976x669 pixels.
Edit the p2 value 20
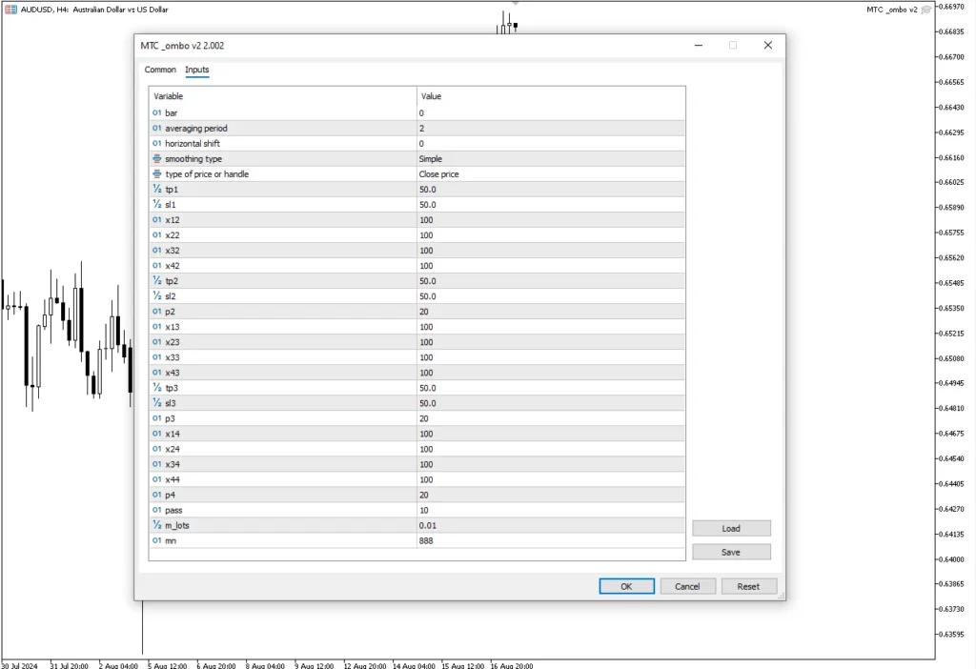pyautogui.click(x=551, y=312)
